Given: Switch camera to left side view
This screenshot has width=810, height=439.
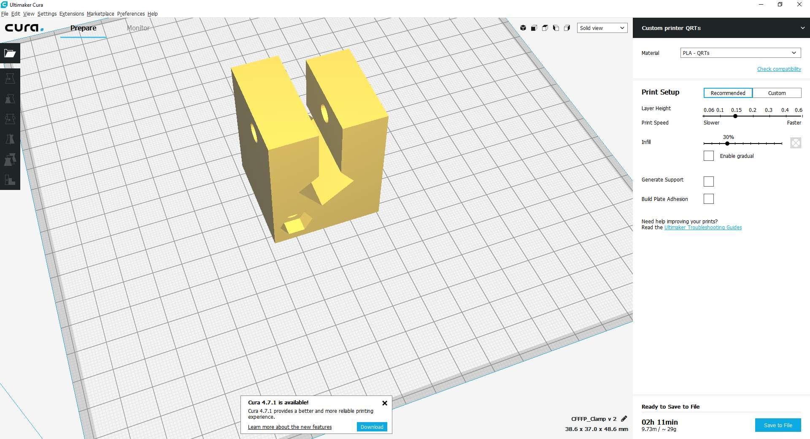Looking at the screenshot, I should coord(556,28).
